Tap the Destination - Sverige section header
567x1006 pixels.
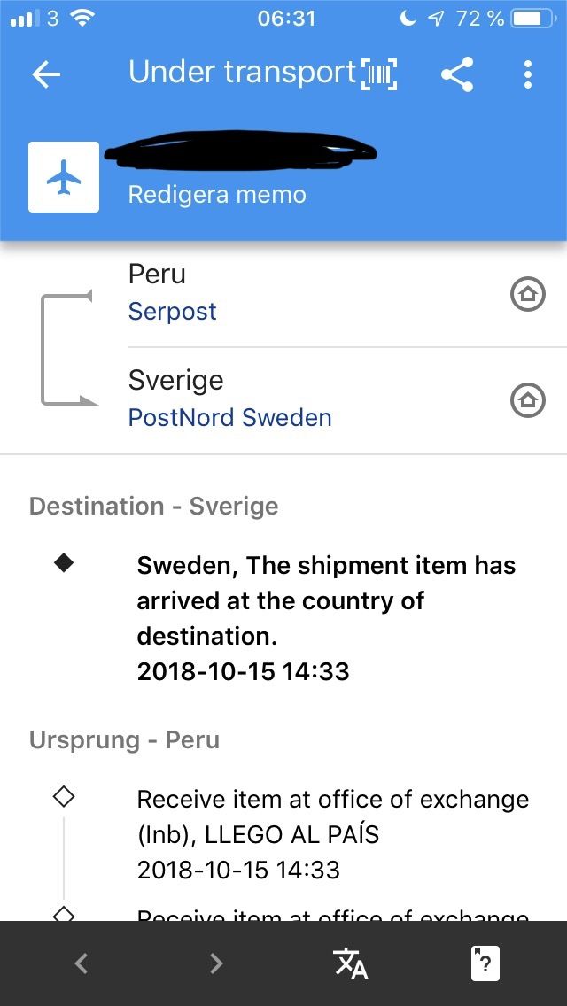tap(154, 507)
